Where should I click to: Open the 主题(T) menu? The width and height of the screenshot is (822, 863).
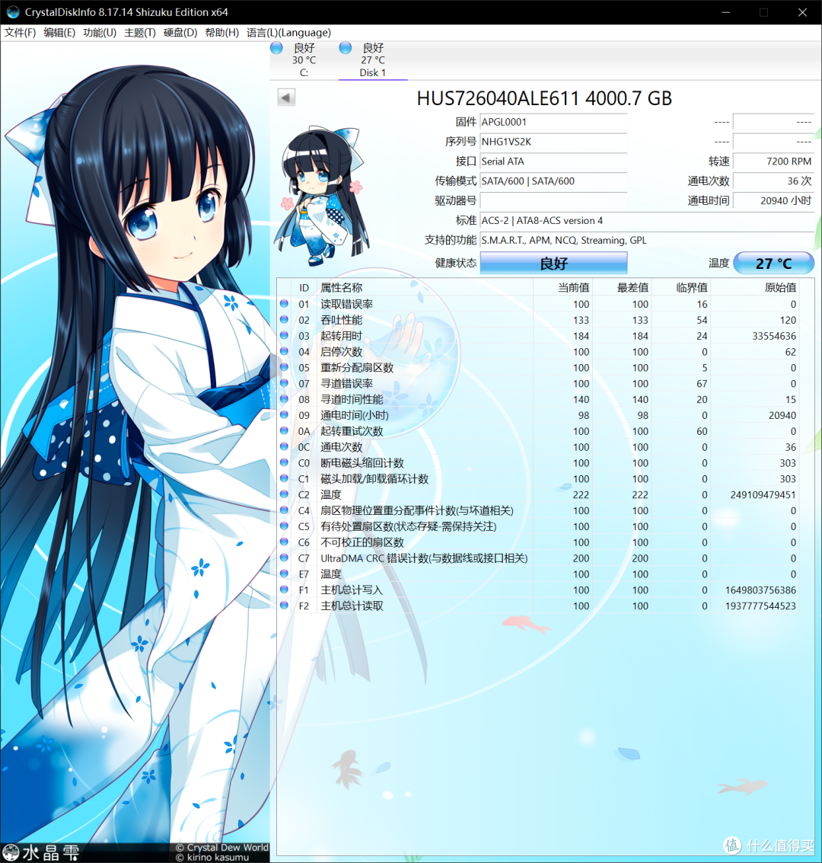[139, 33]
